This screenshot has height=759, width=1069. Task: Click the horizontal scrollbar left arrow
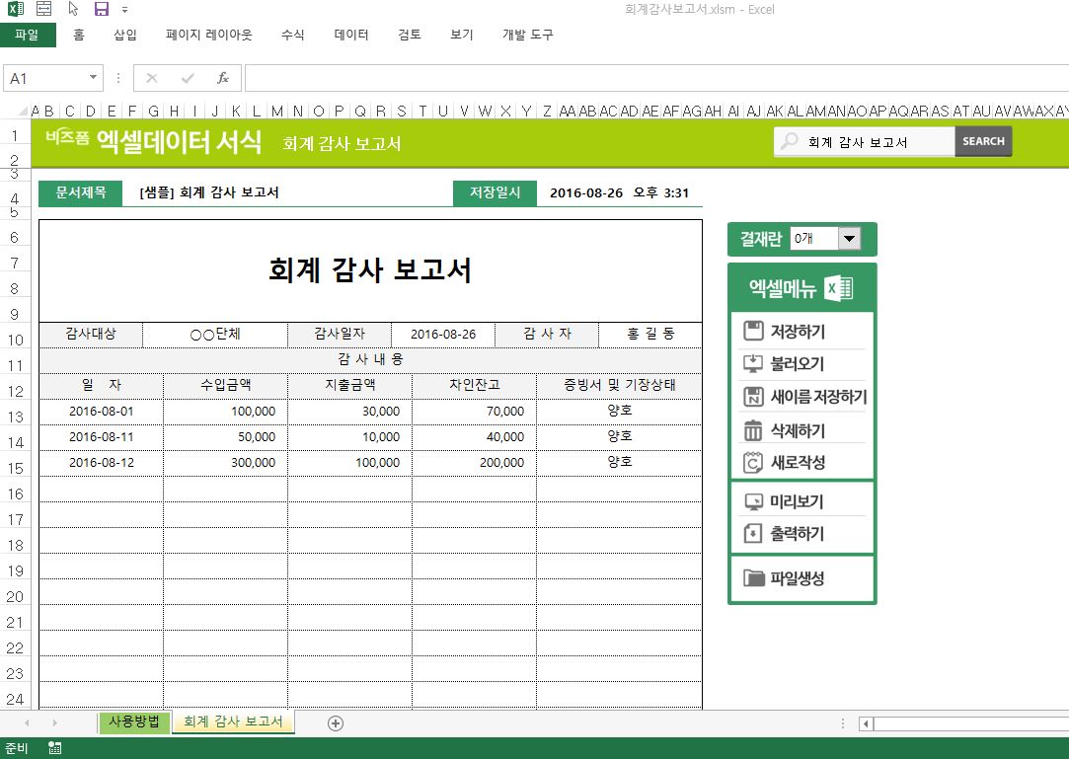point(866,723)
